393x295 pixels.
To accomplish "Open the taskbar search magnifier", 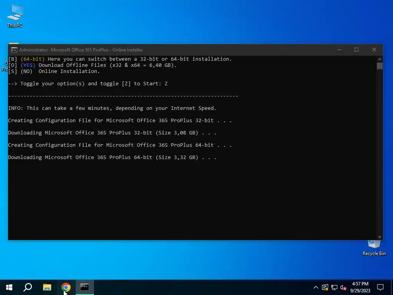I will [28, 287].
